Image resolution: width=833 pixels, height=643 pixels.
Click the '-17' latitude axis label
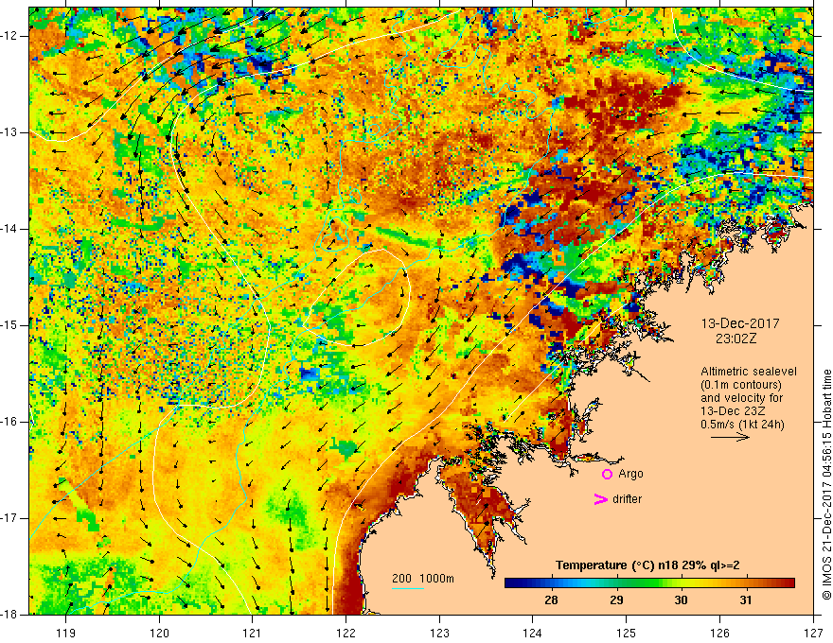[9, 518]
